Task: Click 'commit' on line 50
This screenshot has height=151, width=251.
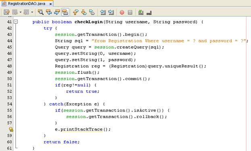Action: (x=133, y=79)
